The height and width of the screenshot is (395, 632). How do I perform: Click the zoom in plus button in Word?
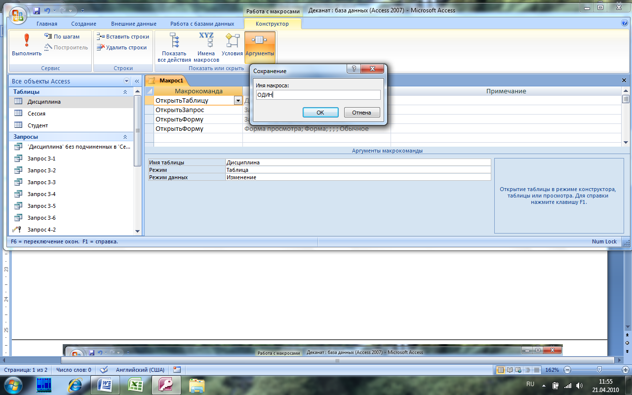(625, 370)
